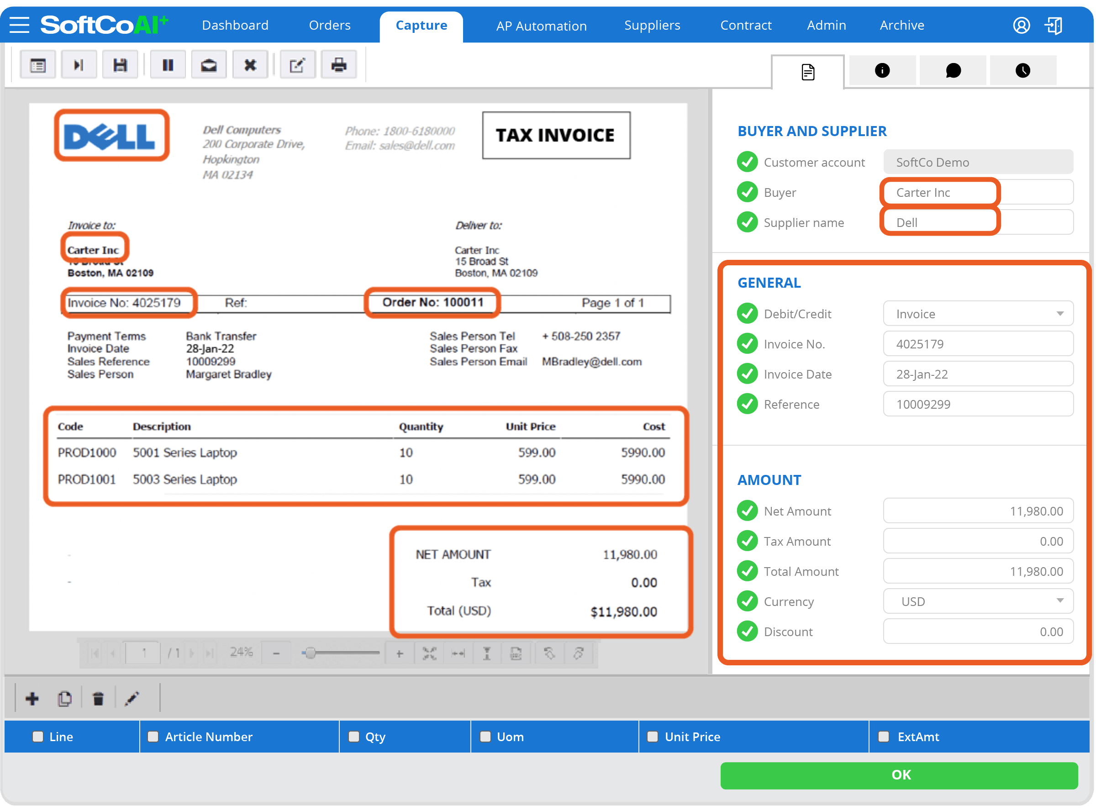Viewport: 1096px width, 811px height.
Task: Click the print icon in toolbar
Action: coord(339,65)
